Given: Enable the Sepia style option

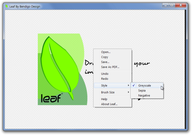Looking at the screenshot, I should pos(142,90).
